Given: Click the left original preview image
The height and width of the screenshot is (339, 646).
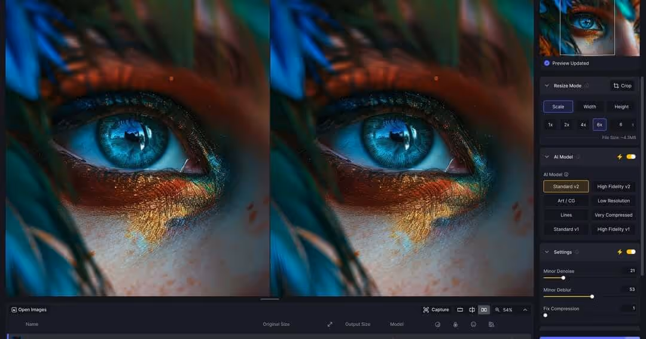Looking at the screenshot, I should click(138, 148).
